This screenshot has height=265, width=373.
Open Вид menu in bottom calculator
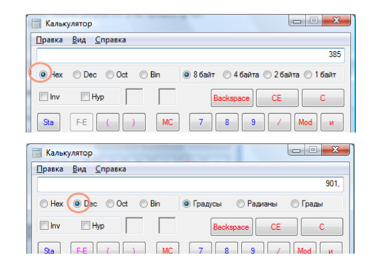click(x=79, y=169)
